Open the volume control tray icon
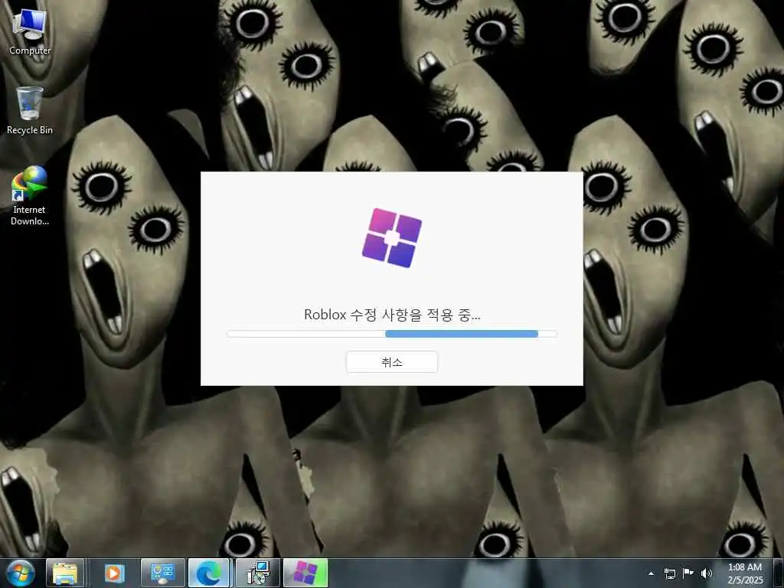This screenshot has height=588, width=784. 706,573
